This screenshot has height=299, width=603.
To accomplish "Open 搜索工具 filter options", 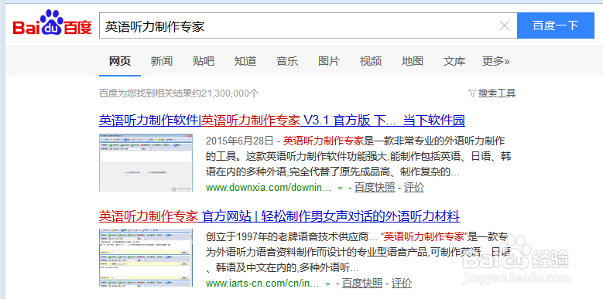I will [492, 93].
